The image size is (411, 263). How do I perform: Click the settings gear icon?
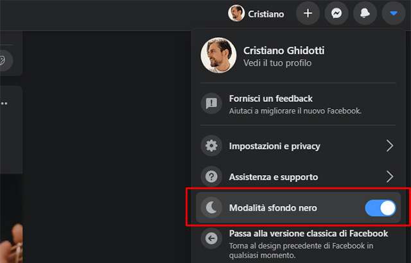(211, 146)
